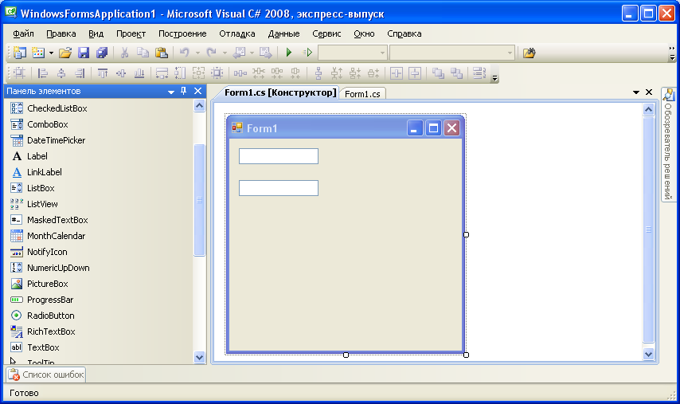Screen dimensions: 680x404
Task: Switch to the Form1.cs code tab
Action: point(362,94)
